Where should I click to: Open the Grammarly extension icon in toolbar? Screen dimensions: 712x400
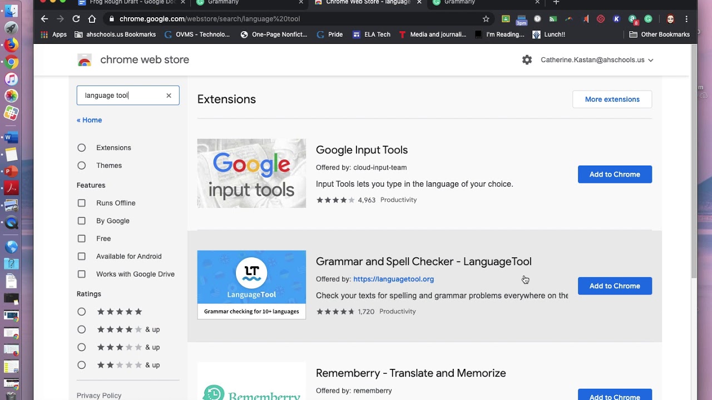click(648, 19)
